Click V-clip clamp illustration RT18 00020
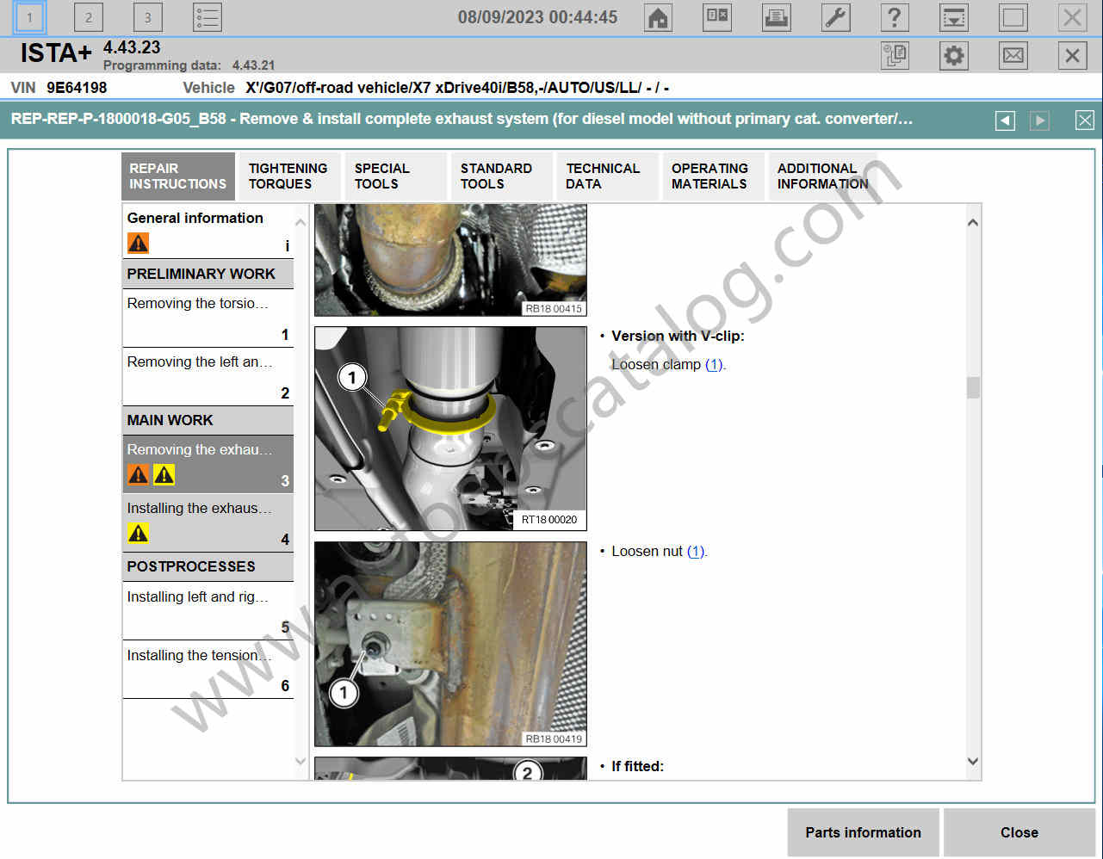The height and width of the screenshot is (859, 1103). [450, 429]
